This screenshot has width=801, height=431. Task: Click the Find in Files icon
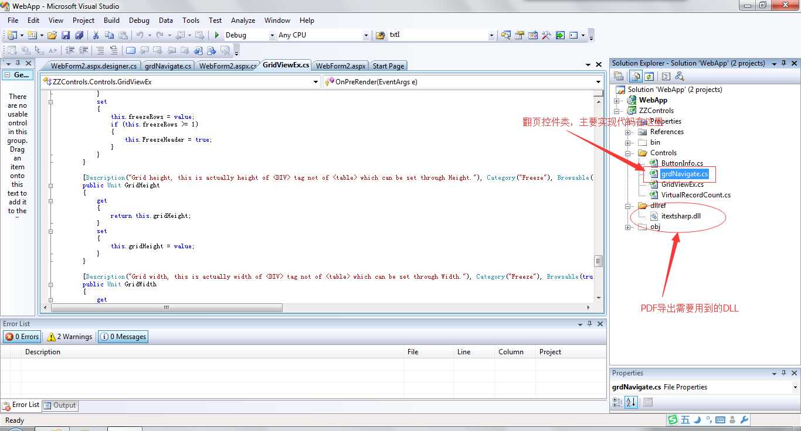click(x=380, y=35)
